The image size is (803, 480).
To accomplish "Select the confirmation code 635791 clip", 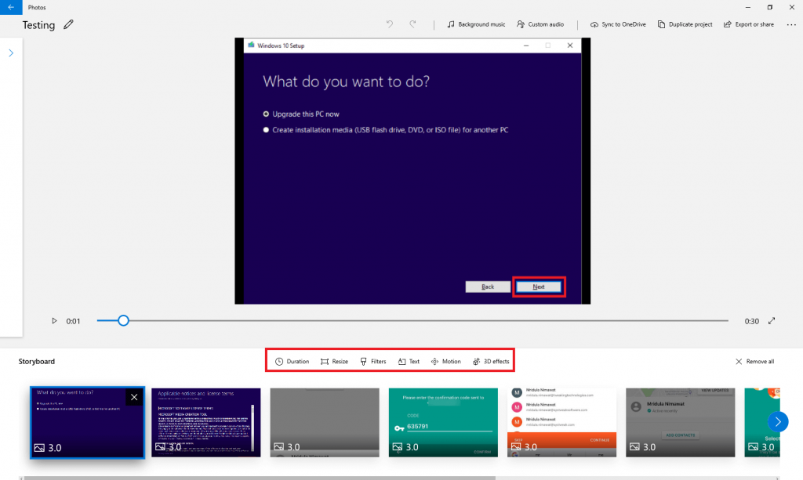I will (x=443, y=422).
